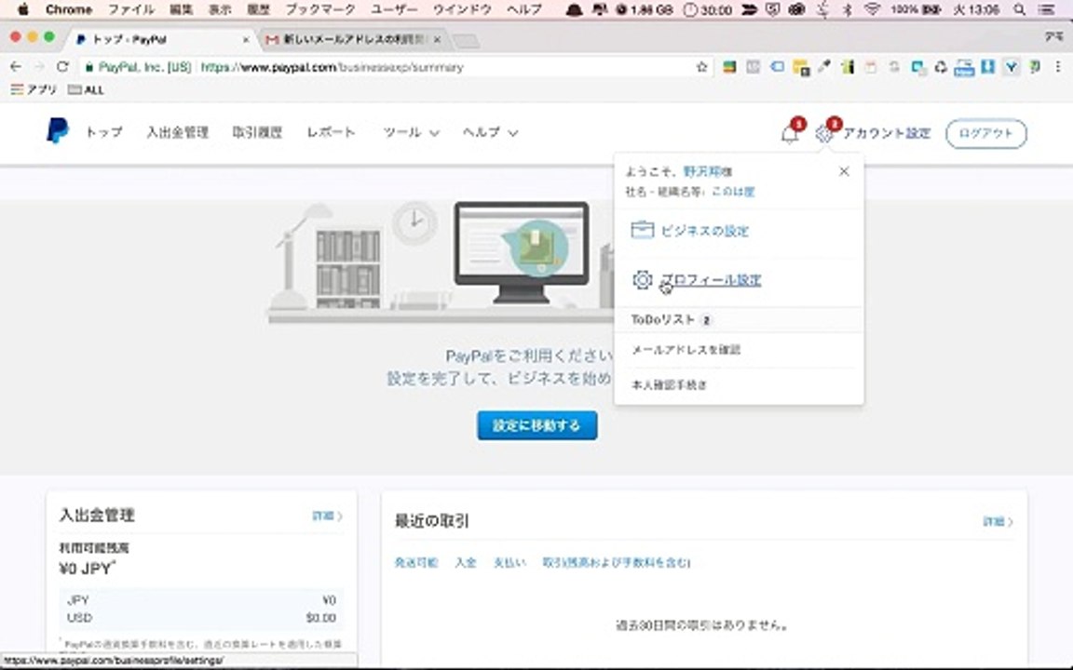Click the ログアウト button

[x=986, y=133]
